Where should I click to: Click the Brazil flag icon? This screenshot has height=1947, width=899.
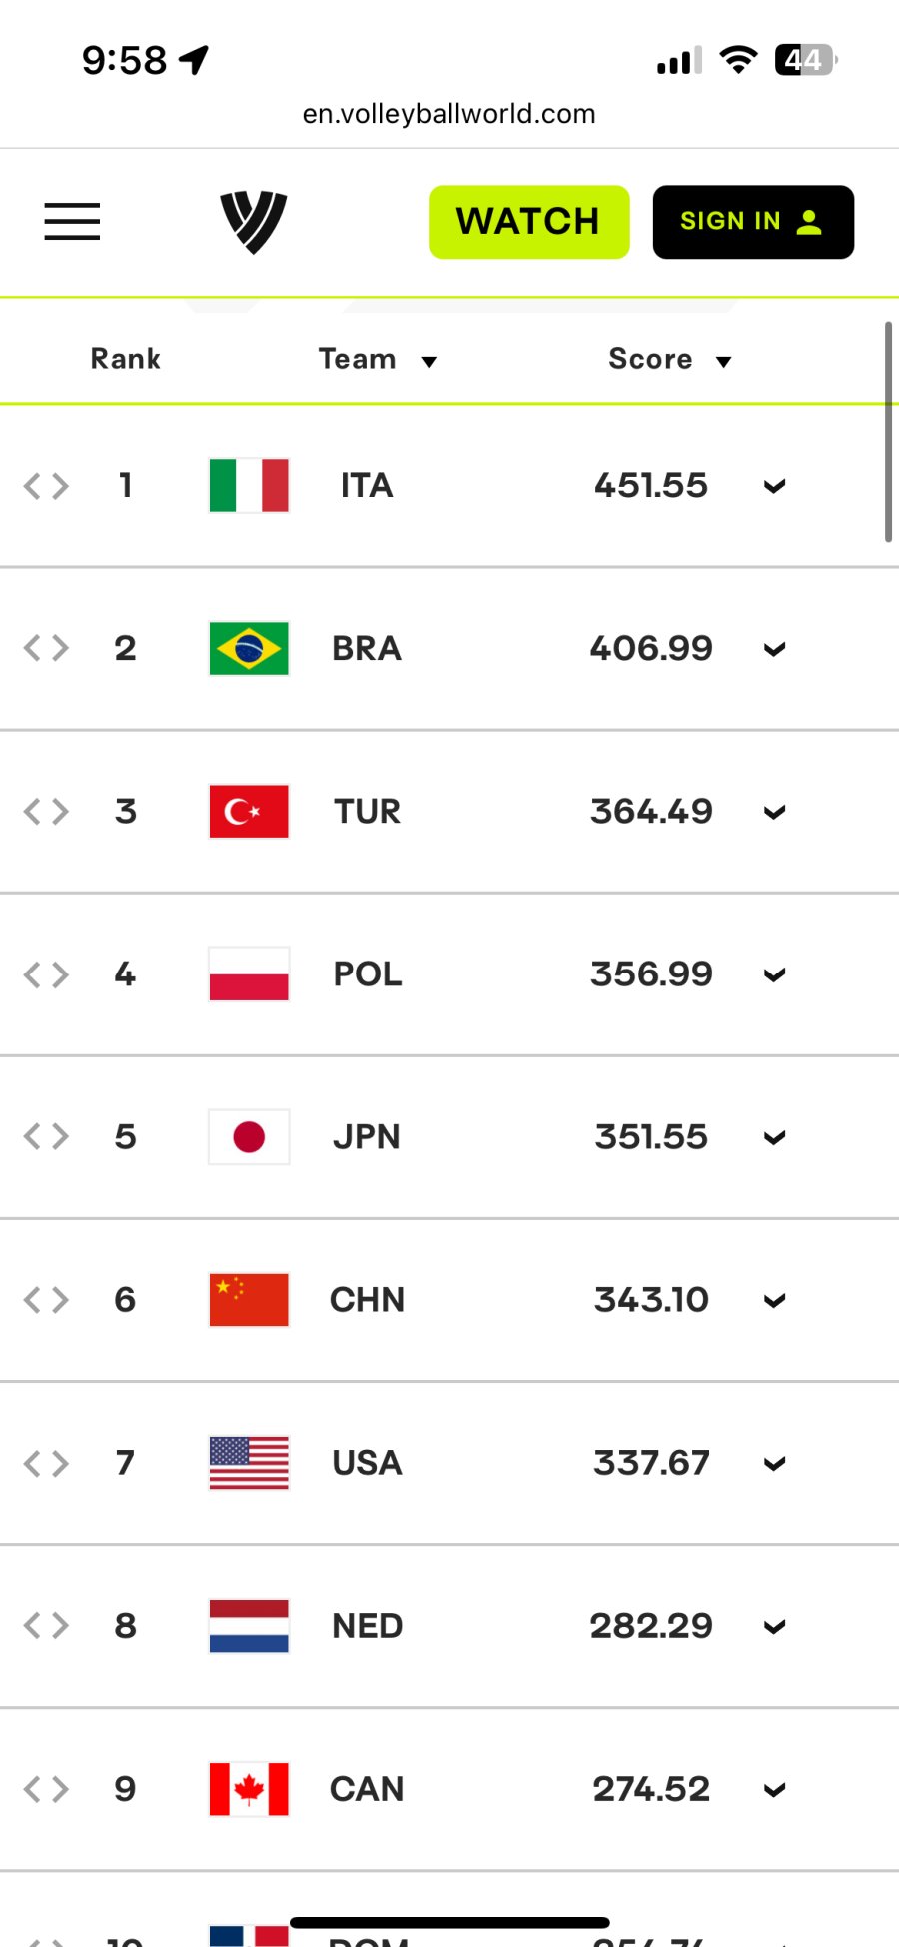point(249,649)
